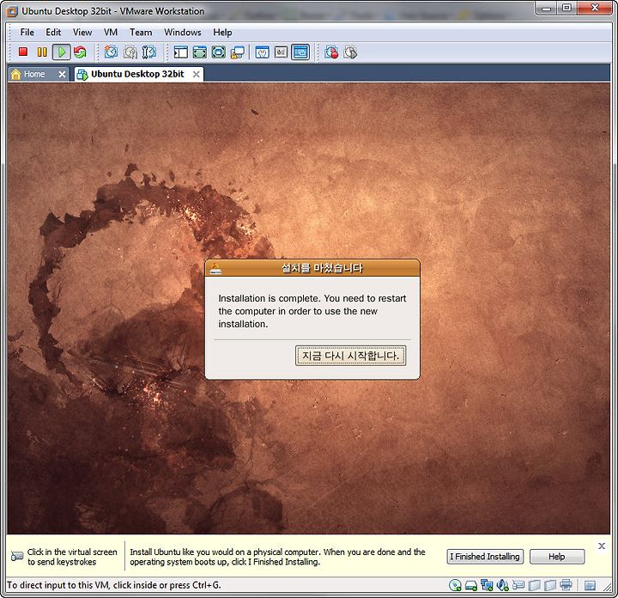The image size is (618, 598).
Task: Click "To direct input to this VM" status text
Action: tap(114, 585)
